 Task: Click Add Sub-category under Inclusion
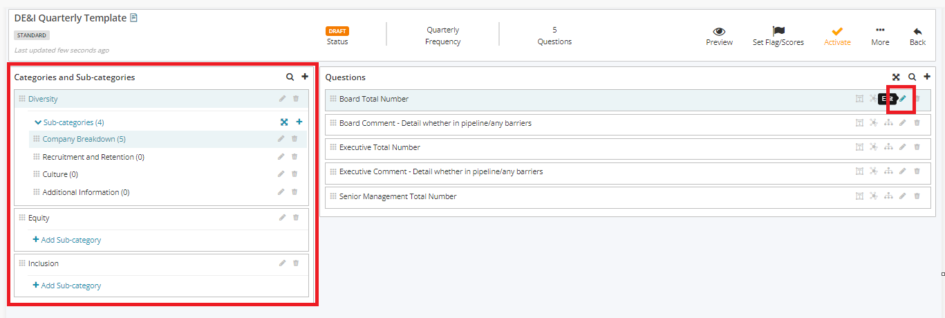click(x=67, y=286)
